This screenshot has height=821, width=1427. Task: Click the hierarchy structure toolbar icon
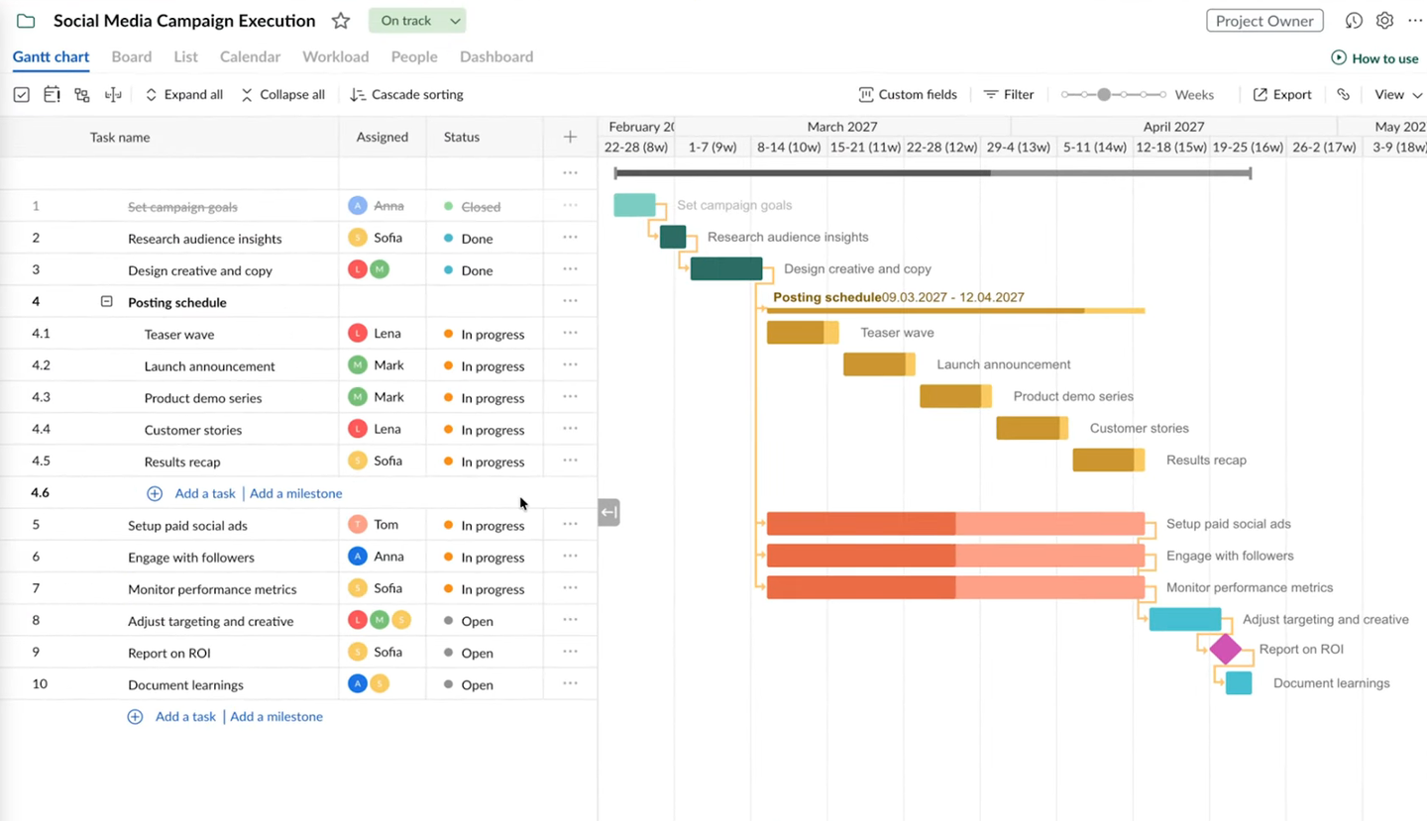coord(82,95)
